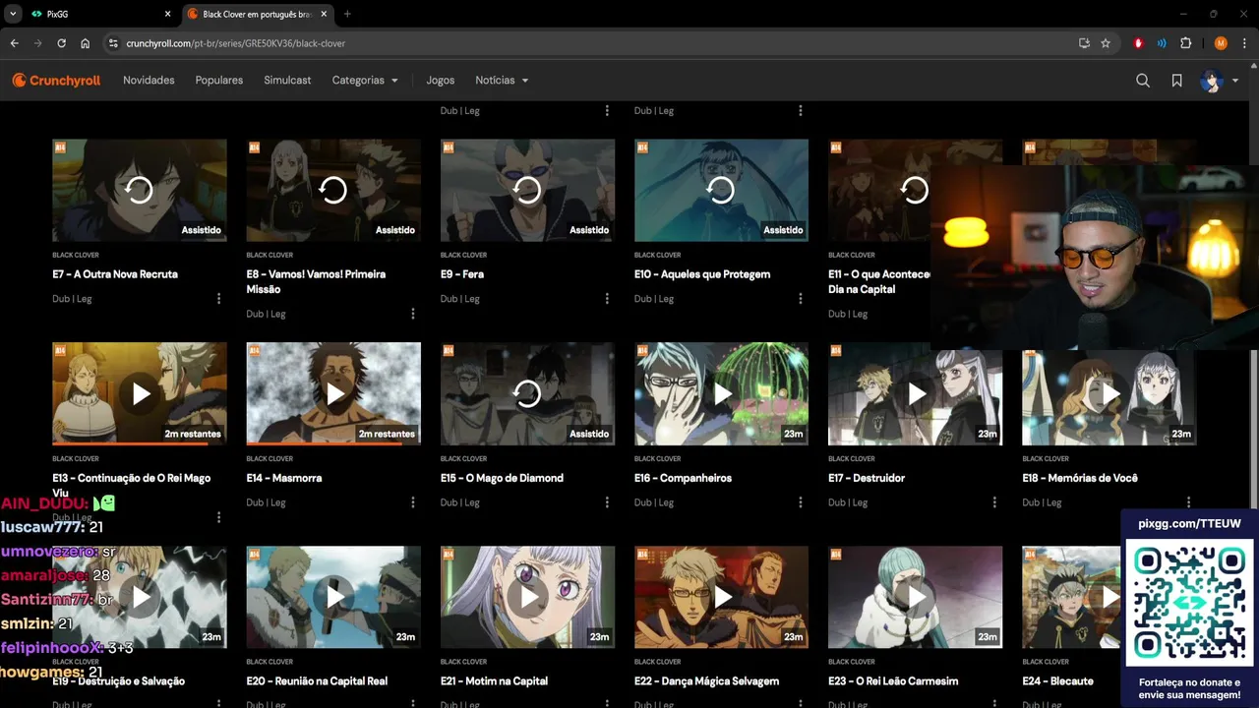Expand the Categorias dropdown
Viewport: 1259px width, 708px height.
365,81
